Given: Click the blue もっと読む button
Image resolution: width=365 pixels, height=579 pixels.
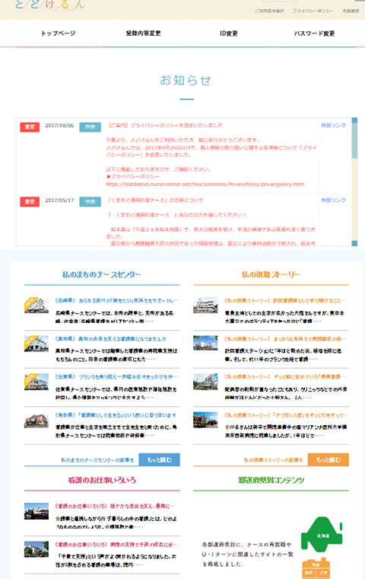Looking at the screenshot, I should (x=159, y=459).
